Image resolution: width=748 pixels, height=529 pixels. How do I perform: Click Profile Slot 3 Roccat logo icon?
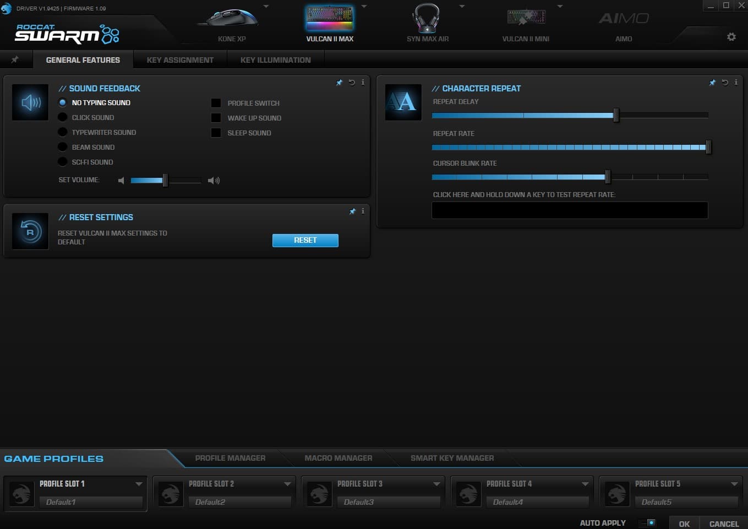319,494
